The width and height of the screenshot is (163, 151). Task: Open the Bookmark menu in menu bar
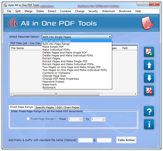(x=125, y=11)
